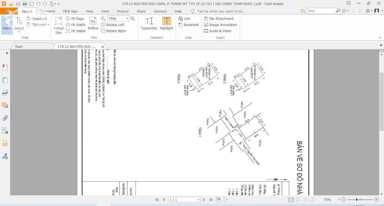This screenshot has height=206, width=384.
Task: Open the Layers panel in sidebar
Action: 5,93
